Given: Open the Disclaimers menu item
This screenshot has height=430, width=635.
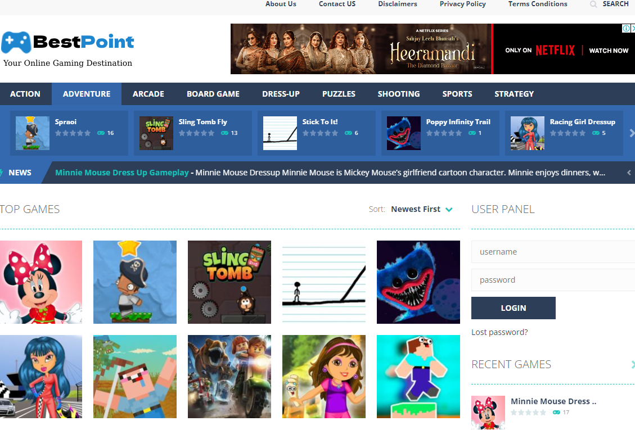Looking at the screenshot, I should point(397,4).
